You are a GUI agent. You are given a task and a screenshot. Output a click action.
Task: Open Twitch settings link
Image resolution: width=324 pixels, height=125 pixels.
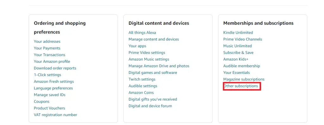(x=142, y=79)
